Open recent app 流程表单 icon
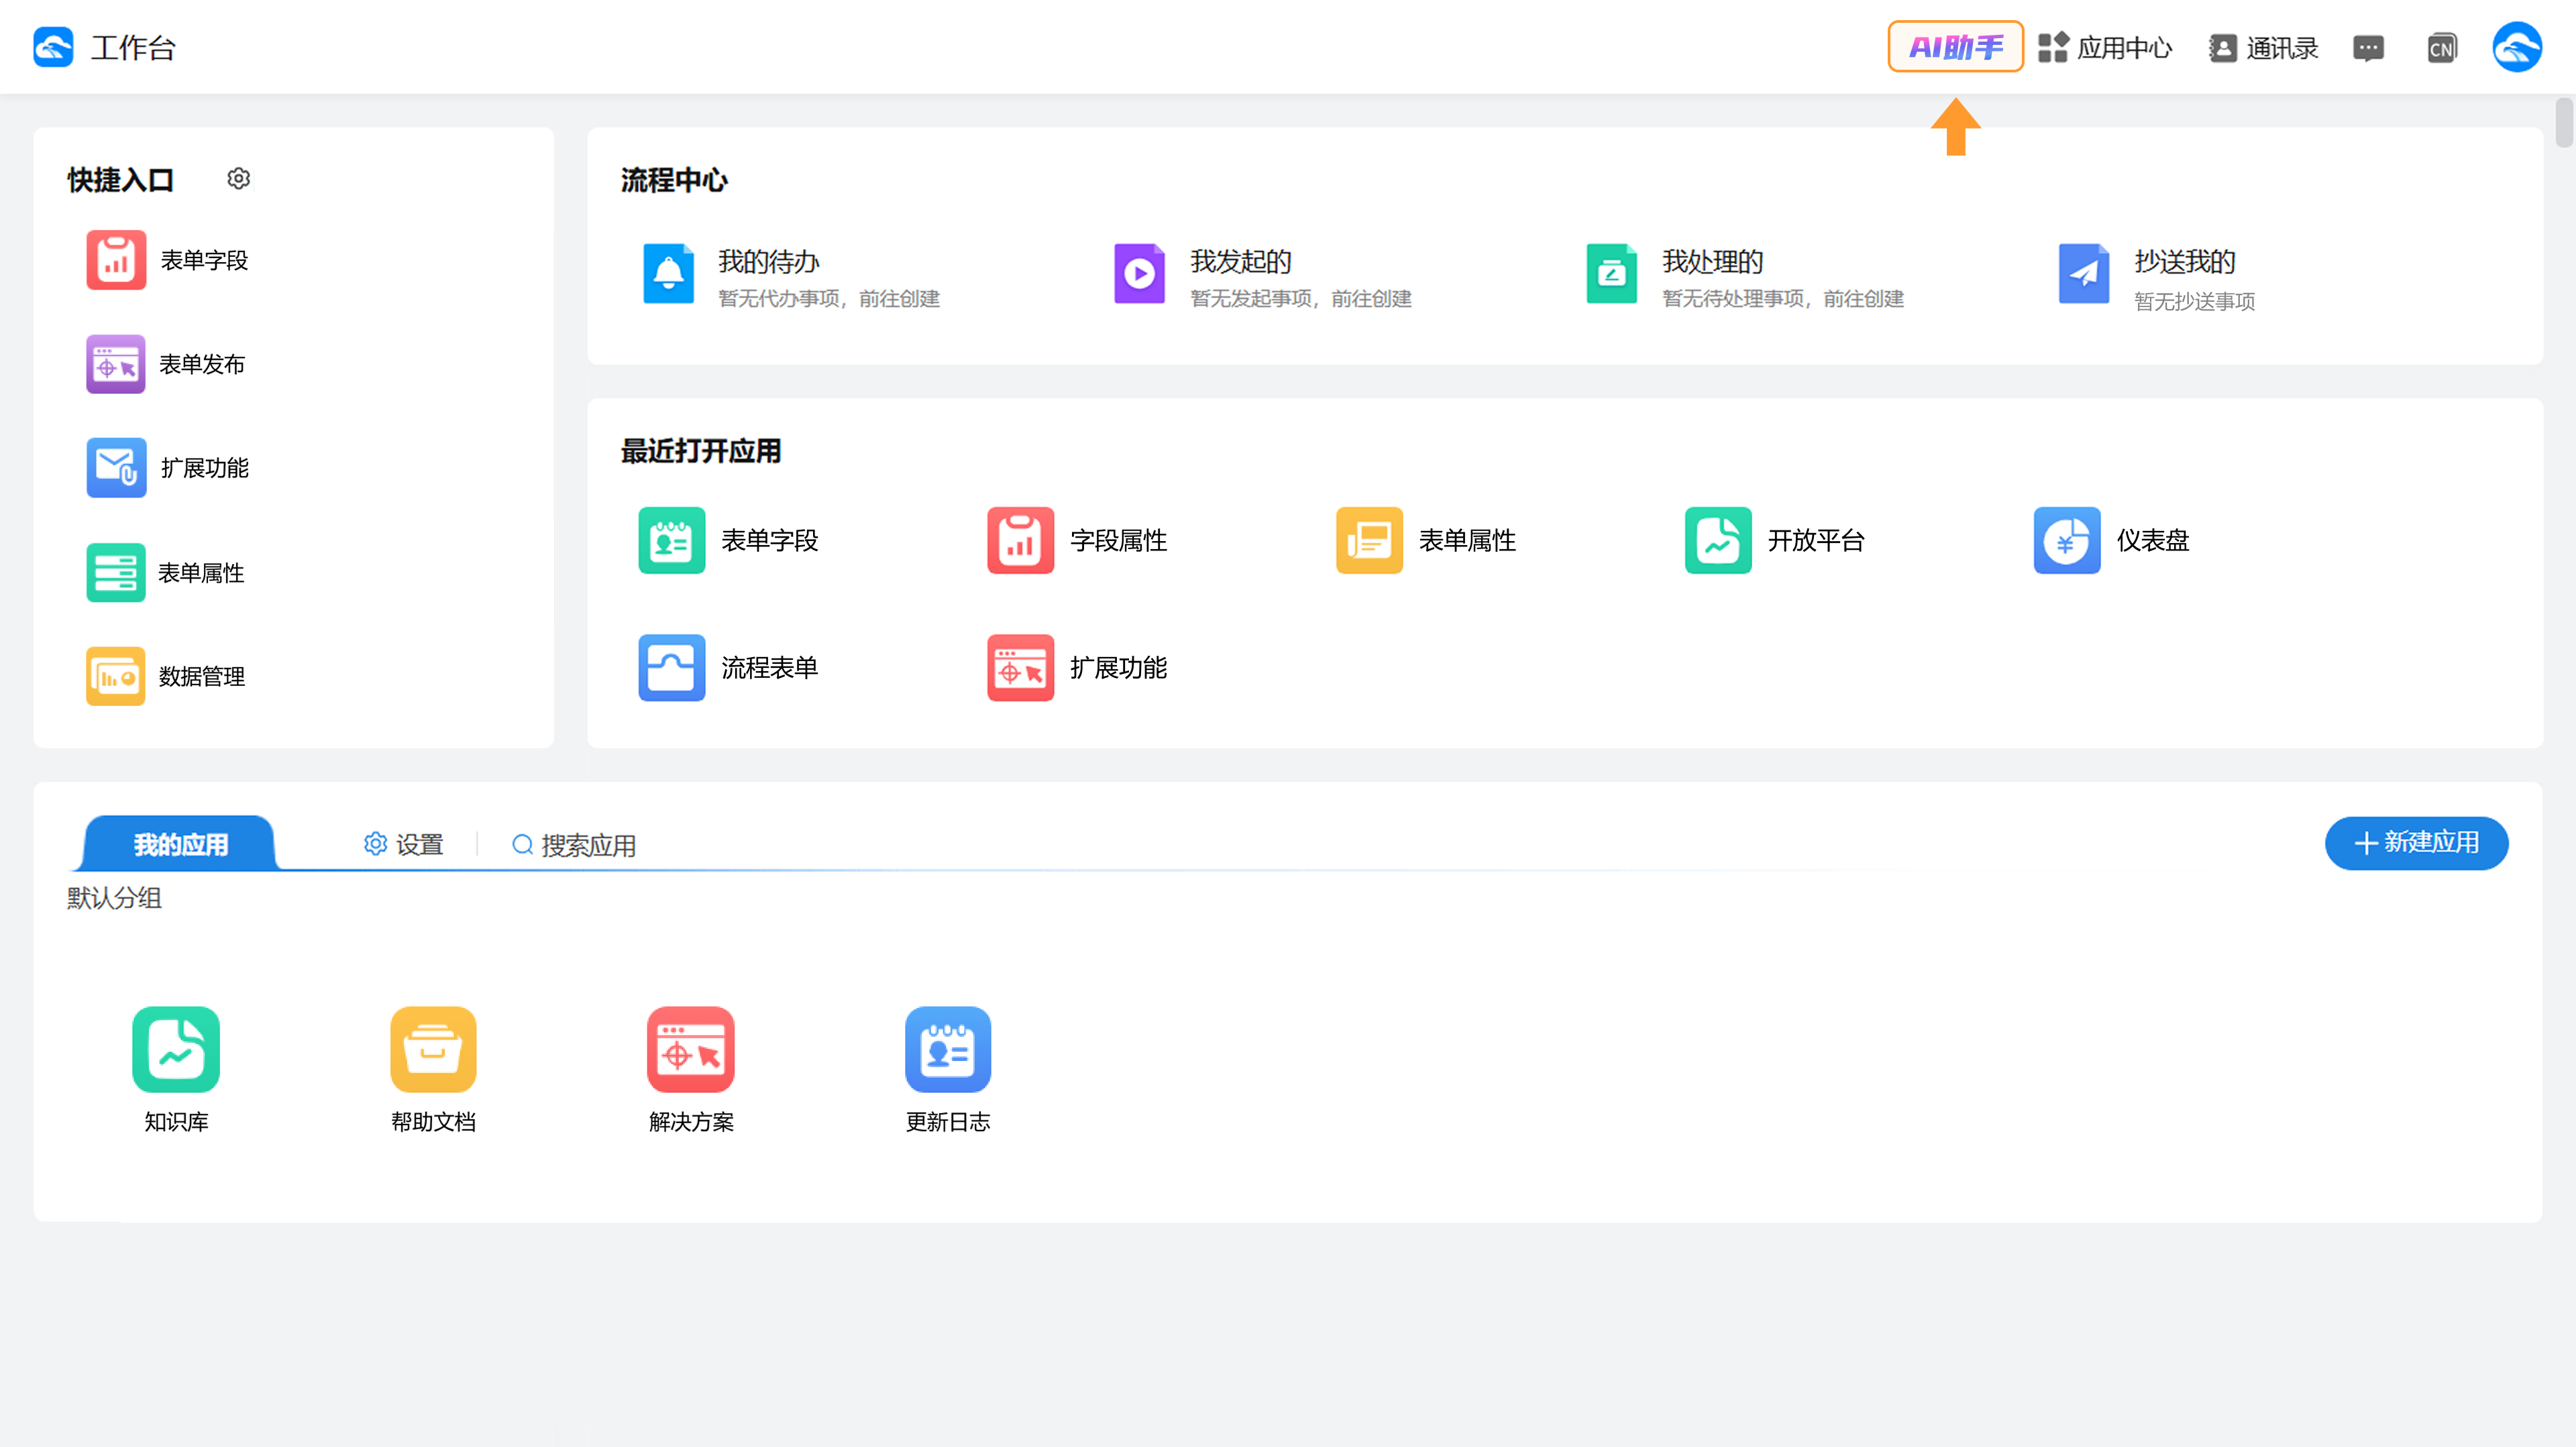The height and width of the screenshot is (1447, 2576). (672, 668)
